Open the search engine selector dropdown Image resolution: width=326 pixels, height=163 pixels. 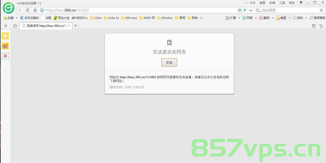tap(258, 10)
